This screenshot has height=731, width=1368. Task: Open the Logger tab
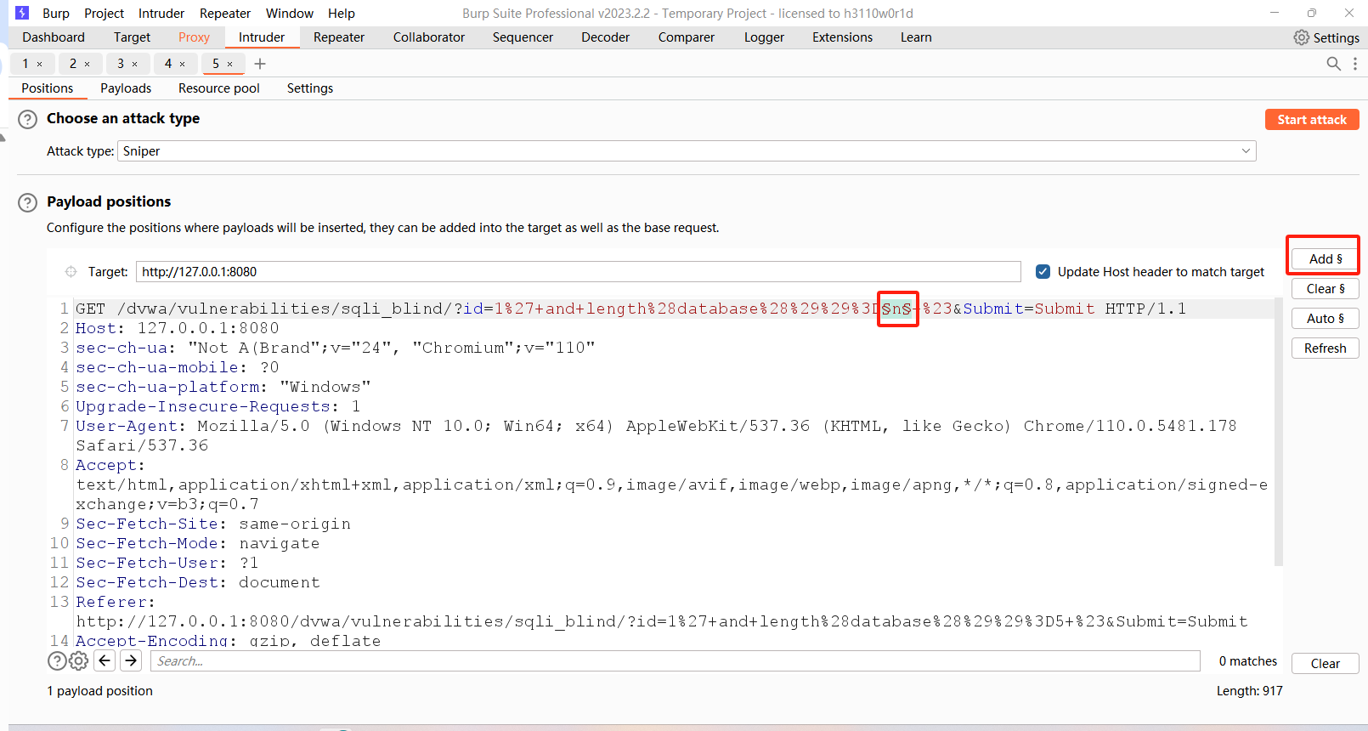764,37
